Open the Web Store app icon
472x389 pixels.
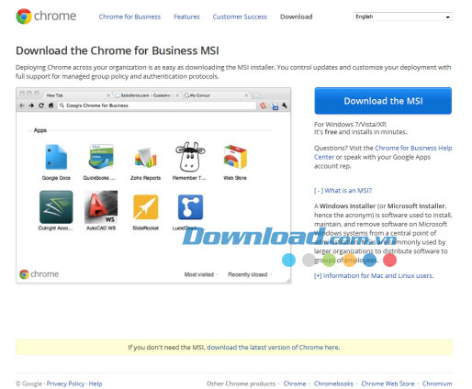[x=235, y=157]
